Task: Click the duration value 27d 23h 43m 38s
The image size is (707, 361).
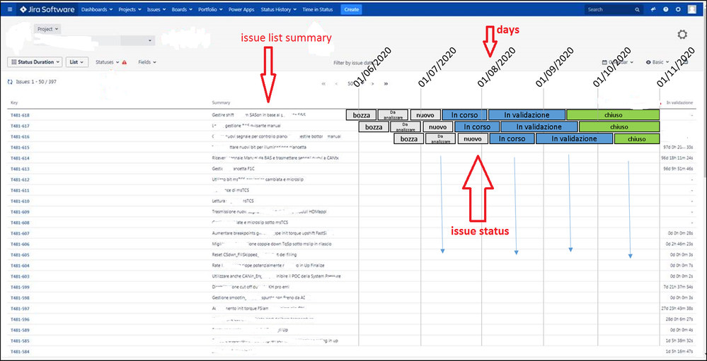Action: click(x=677, y=308)
